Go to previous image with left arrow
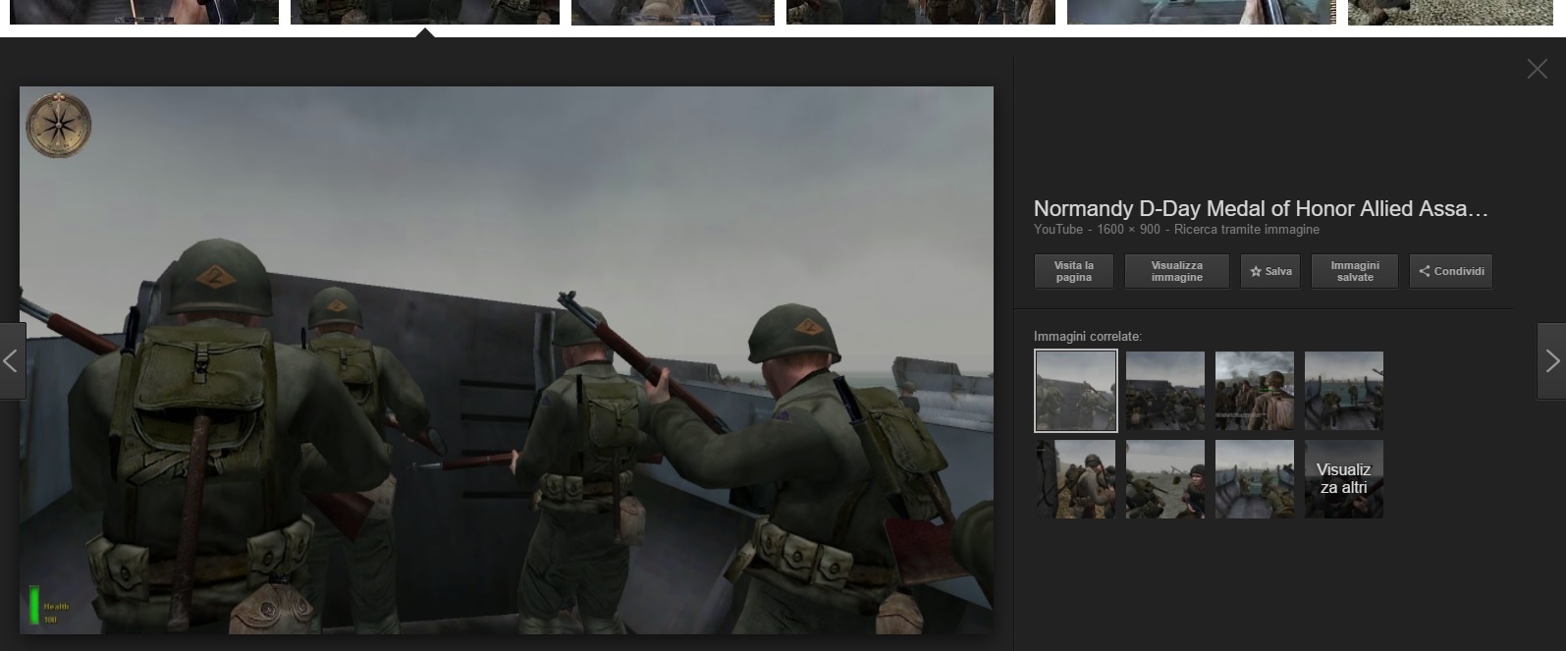The image size is (1566, 651). coord(12,361)
